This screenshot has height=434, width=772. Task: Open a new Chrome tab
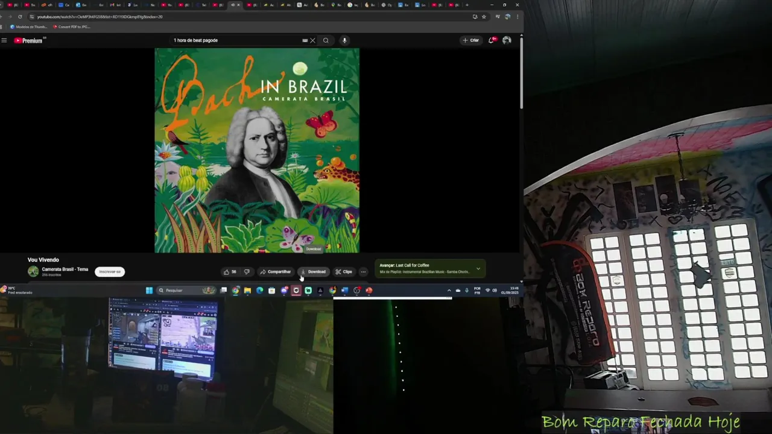[467, 5]
